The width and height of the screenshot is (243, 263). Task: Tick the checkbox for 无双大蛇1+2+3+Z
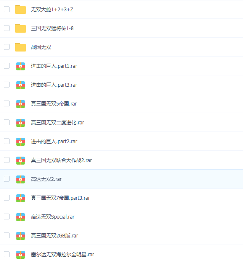click(x=7, y=9)
